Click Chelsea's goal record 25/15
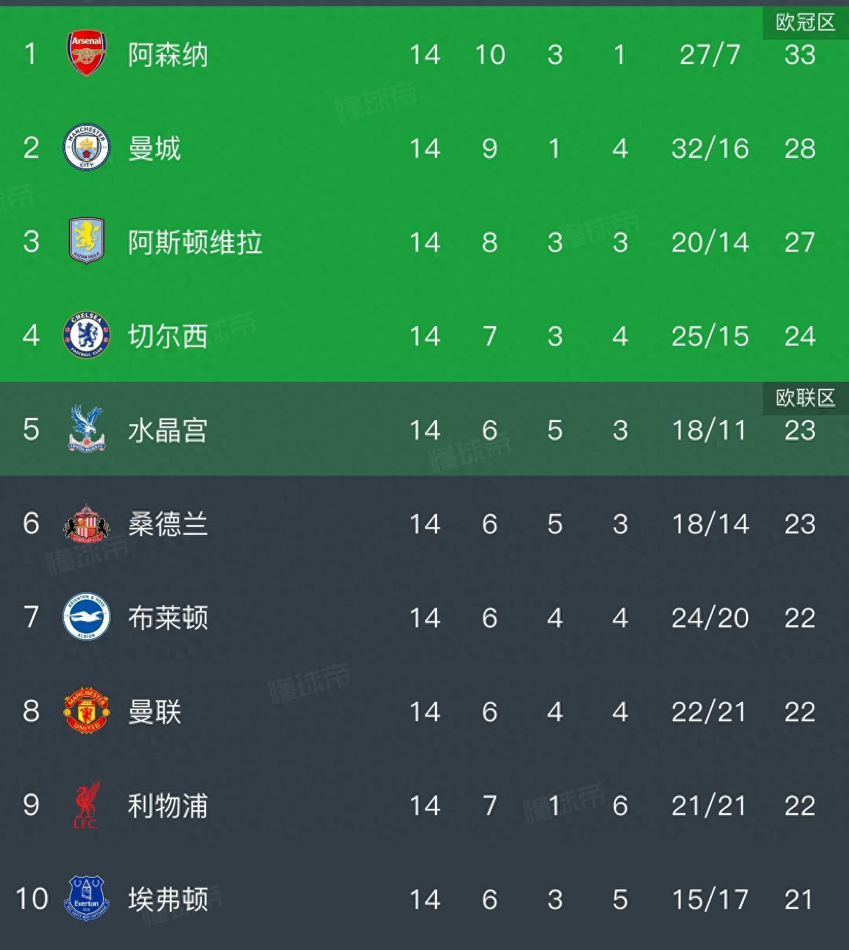849x950 pixels. pyautogui.click(x=711, y=336)
